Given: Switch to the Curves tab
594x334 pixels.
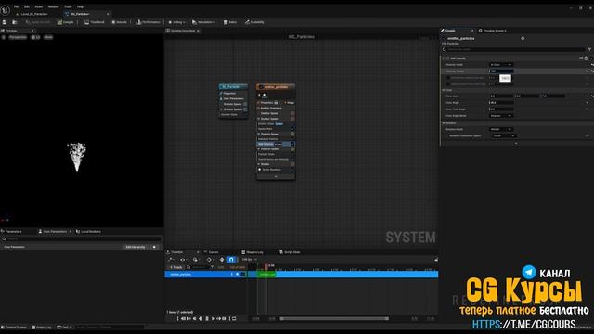Looking at the screenshot, I should coord(212,252).
